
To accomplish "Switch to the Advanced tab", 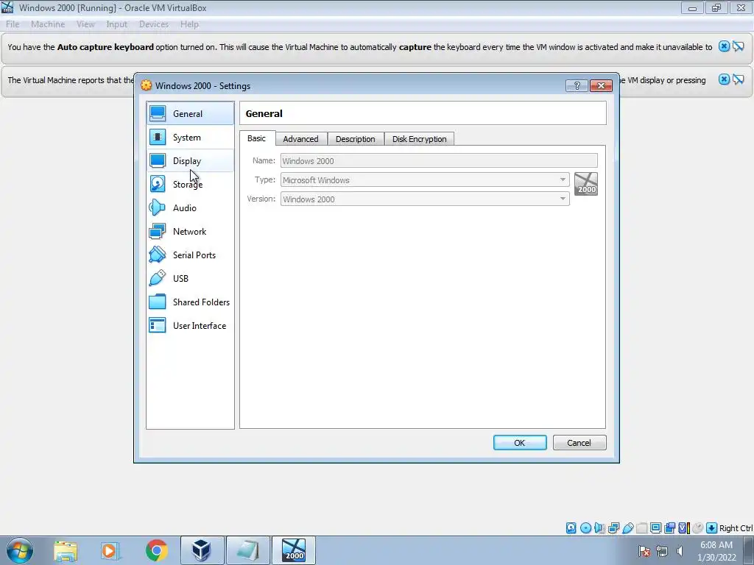I will 301,139.
